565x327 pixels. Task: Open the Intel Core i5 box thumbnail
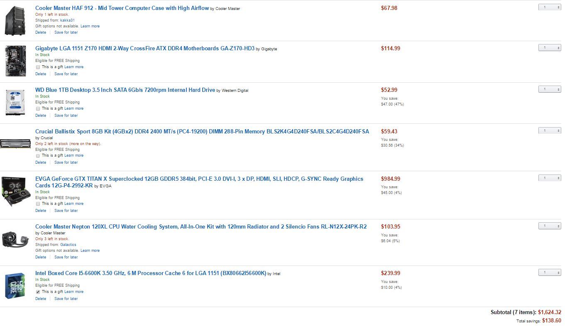coord(15,285)
